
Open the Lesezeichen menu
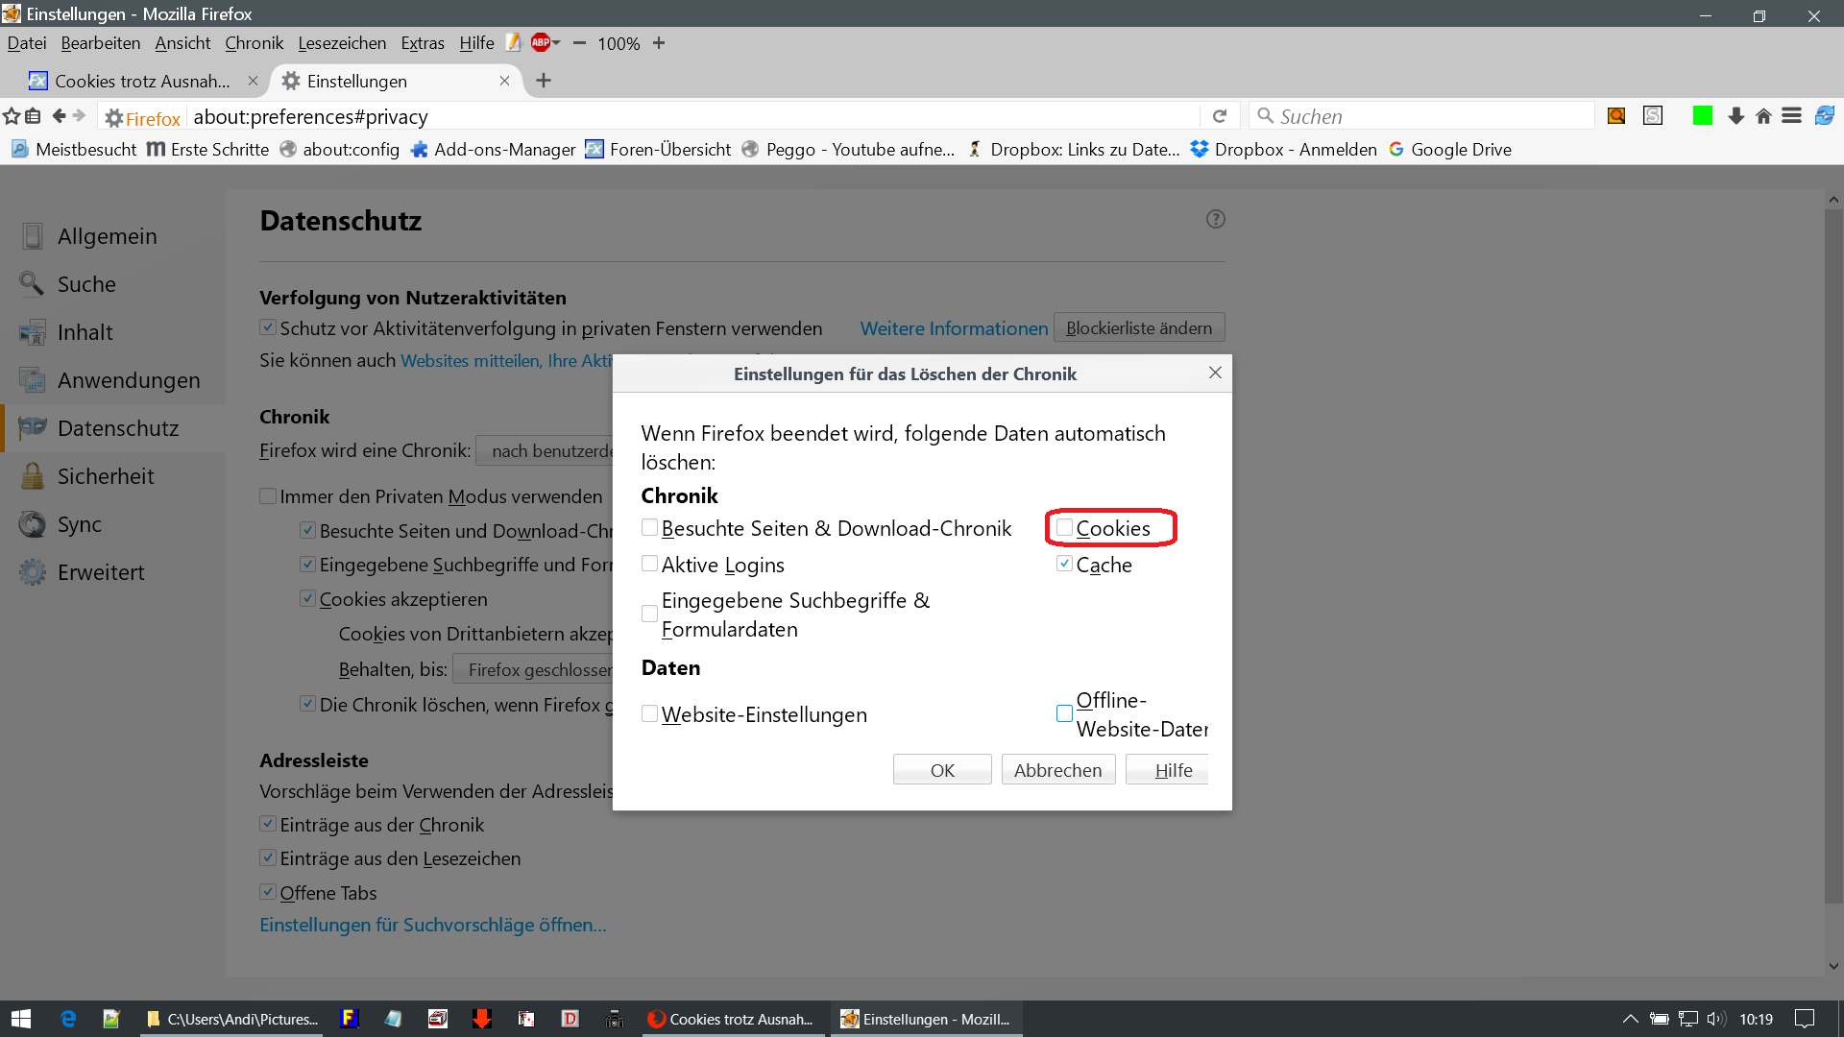(342, 43)
